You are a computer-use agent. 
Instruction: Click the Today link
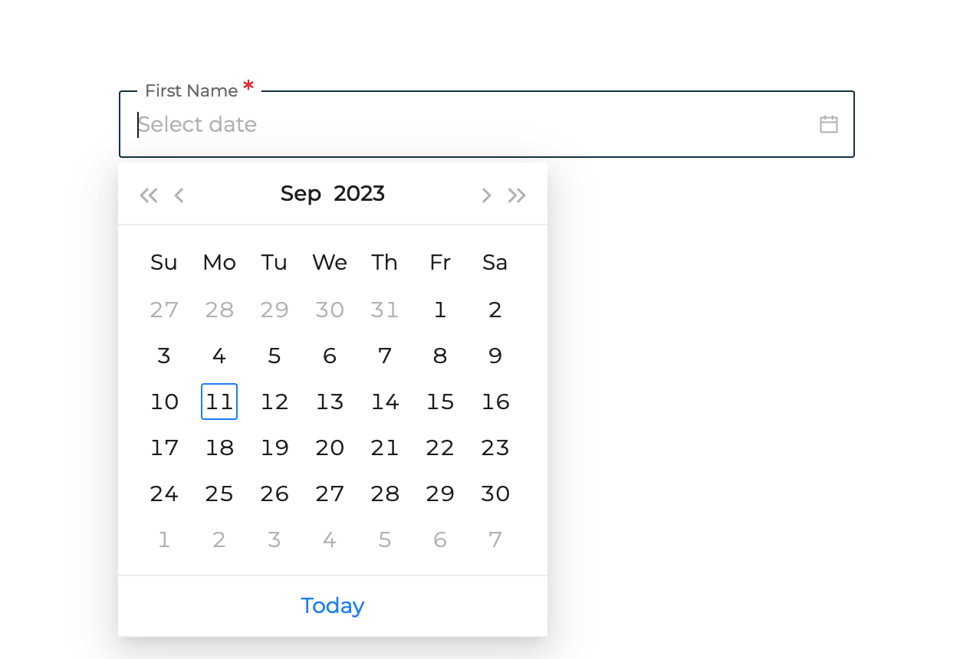point(333,605)
